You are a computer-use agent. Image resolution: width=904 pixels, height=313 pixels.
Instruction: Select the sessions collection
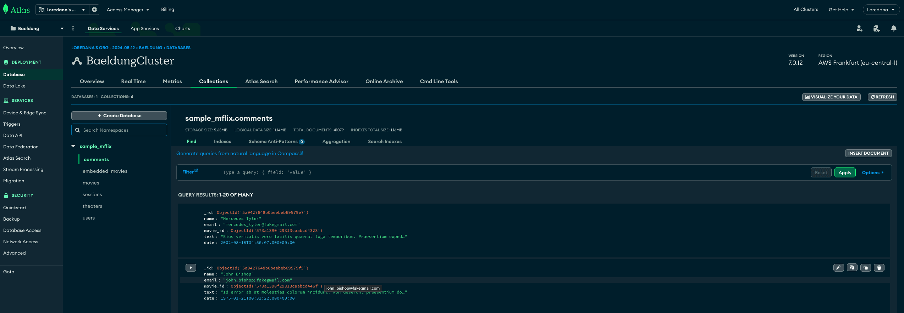tap(92, 194)
